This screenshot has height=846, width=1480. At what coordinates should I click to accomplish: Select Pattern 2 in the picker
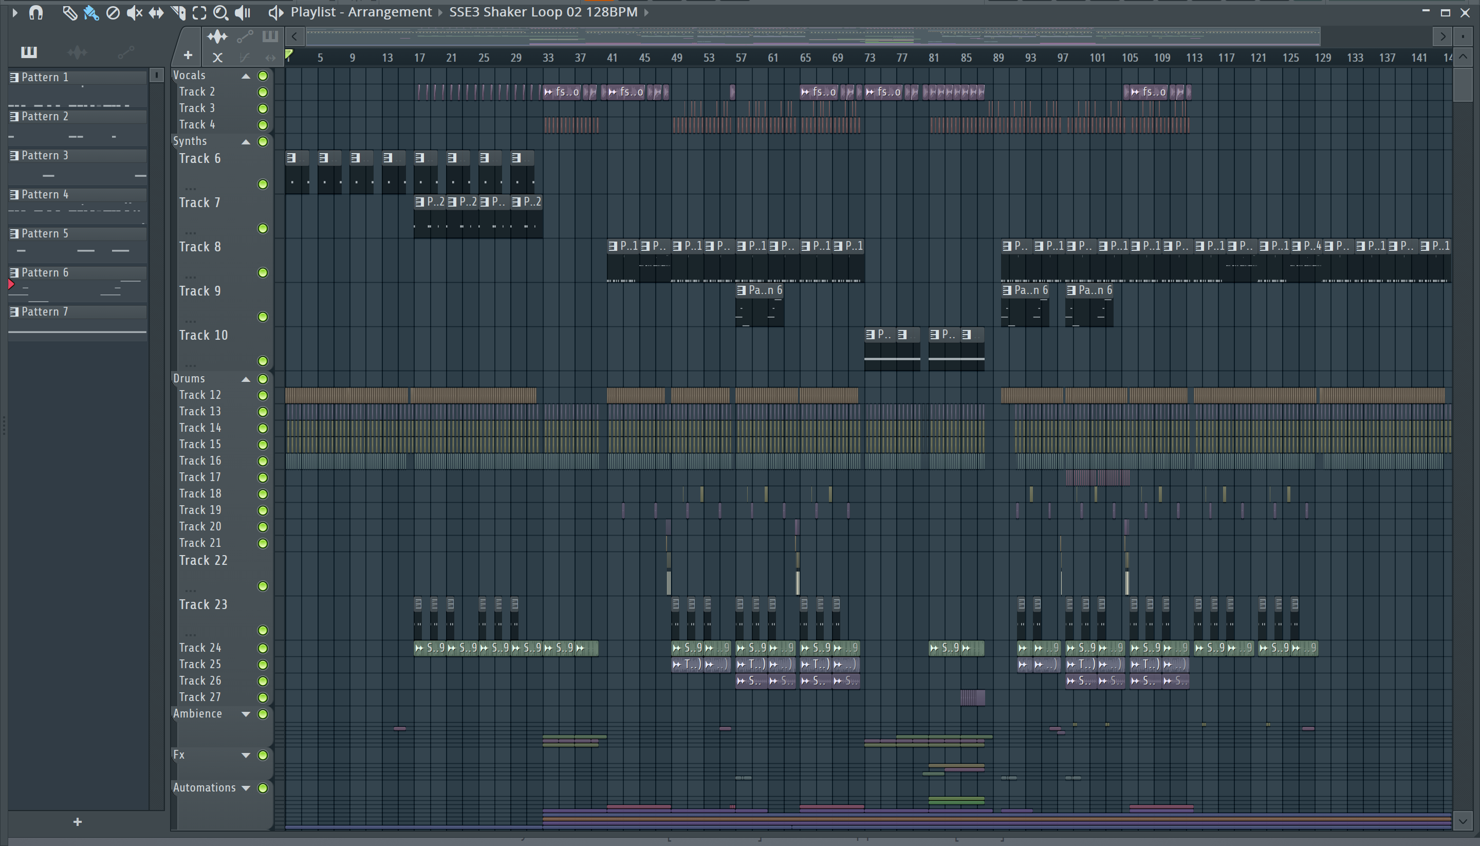[77, 116]
